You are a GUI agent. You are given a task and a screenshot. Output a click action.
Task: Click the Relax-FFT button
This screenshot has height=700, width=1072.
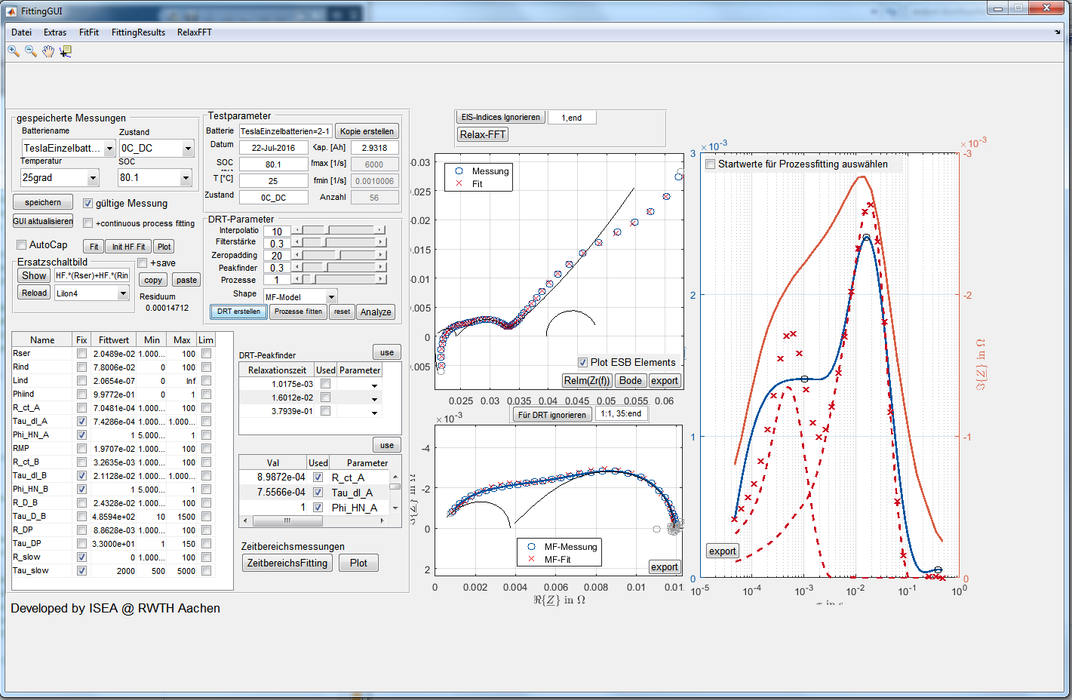point(483,134)
